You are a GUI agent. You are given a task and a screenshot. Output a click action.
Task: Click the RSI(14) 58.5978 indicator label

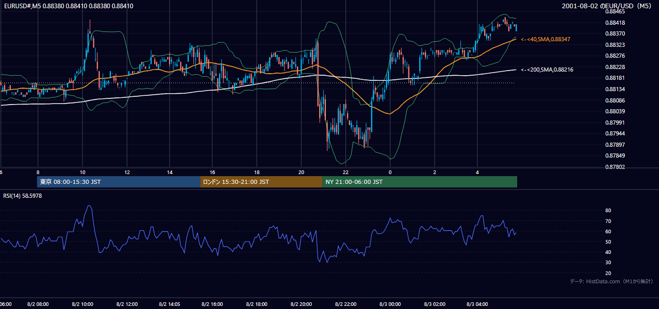23,196
